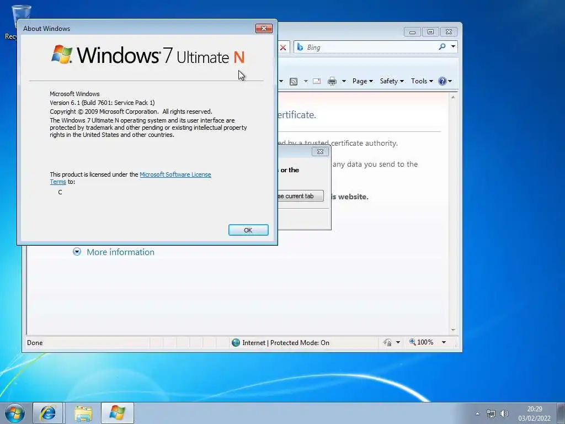Image resolution: width=565 pixels, height=424 pixels.
Task: Click the zoom magnifier 100% button
Action: [421, 342]
